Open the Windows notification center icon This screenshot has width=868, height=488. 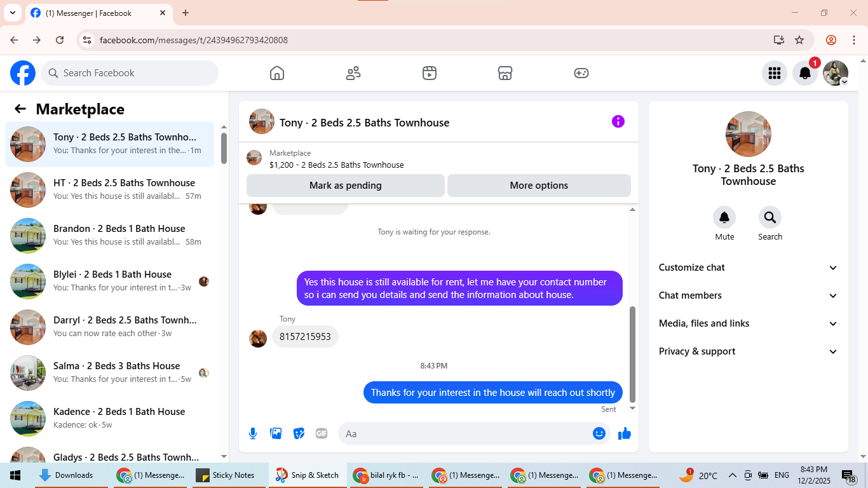pyautogui.click(x=849, y=475)
